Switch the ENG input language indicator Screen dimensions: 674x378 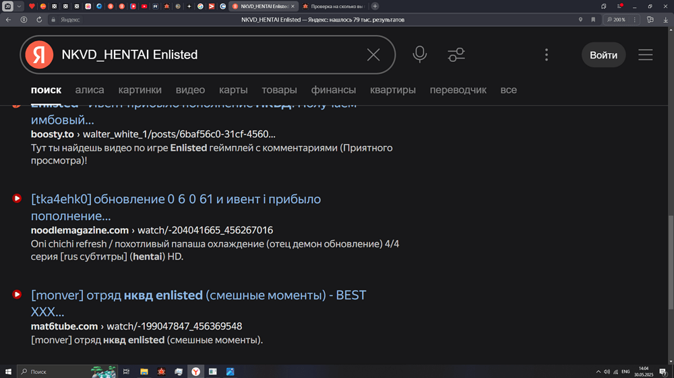(x=625, y=371)
